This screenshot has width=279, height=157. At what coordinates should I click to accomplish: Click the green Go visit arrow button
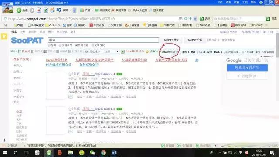pos(201,19)
